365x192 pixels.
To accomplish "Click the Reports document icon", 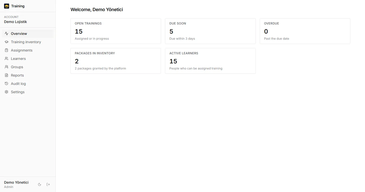I will (x=7, y=75).
